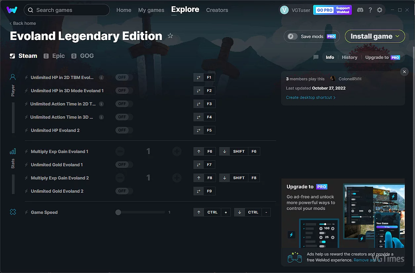Click the WeMod logo icon
Screen dimensions: 415x273
12,10
